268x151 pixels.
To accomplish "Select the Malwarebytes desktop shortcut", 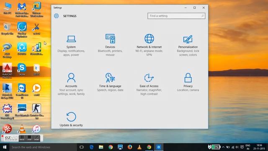I will point(22,9).
